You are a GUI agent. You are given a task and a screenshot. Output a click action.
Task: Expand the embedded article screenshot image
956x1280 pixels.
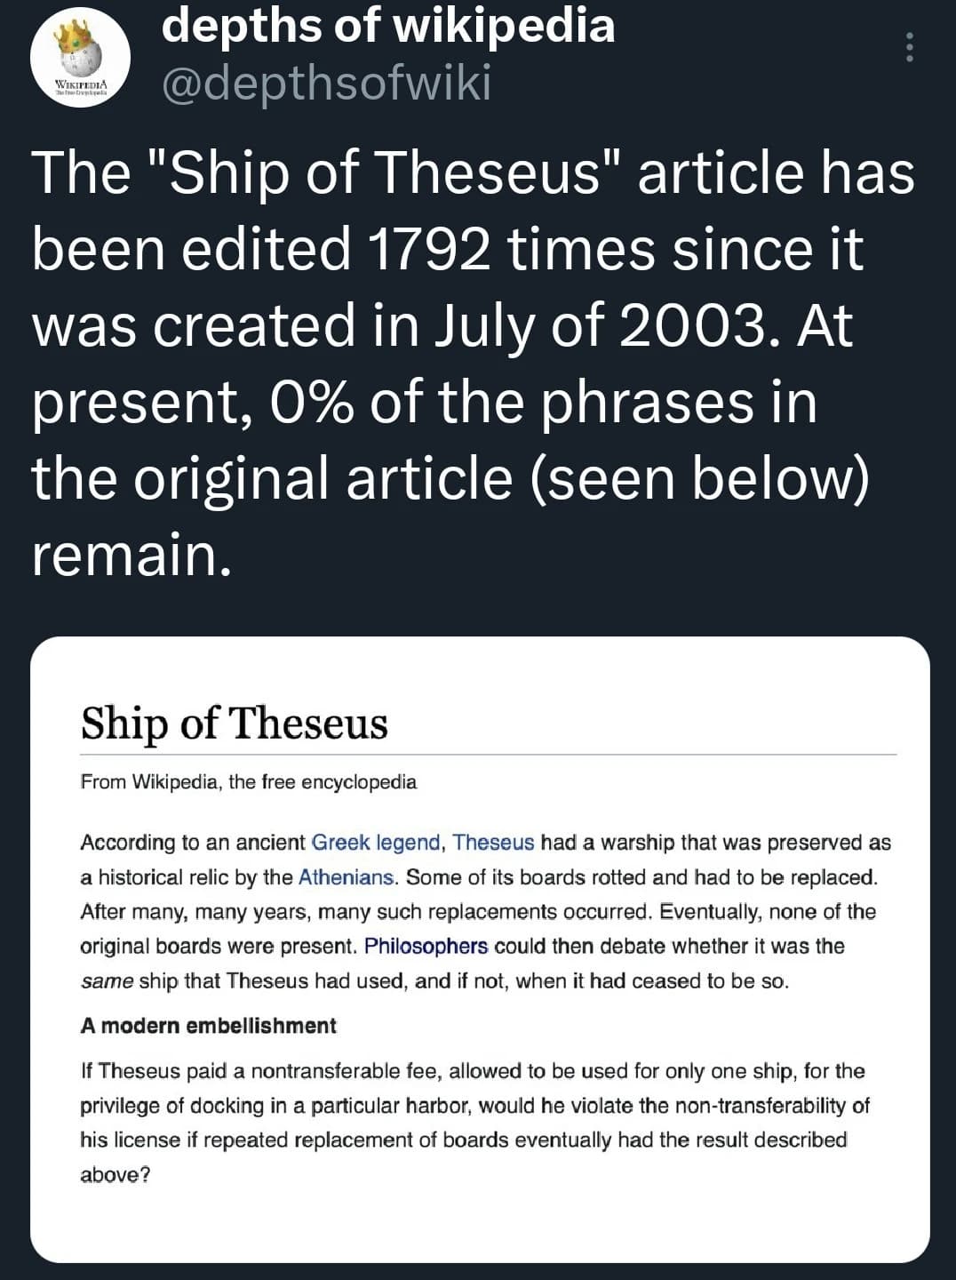pyautogui.click(x=480, y=949)
